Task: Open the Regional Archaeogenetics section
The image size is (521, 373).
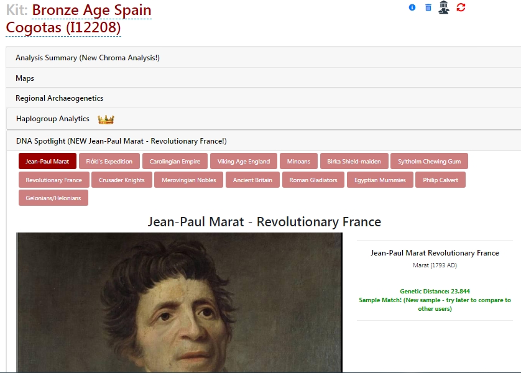Action: pyautogui.click(x=263, y=98)
